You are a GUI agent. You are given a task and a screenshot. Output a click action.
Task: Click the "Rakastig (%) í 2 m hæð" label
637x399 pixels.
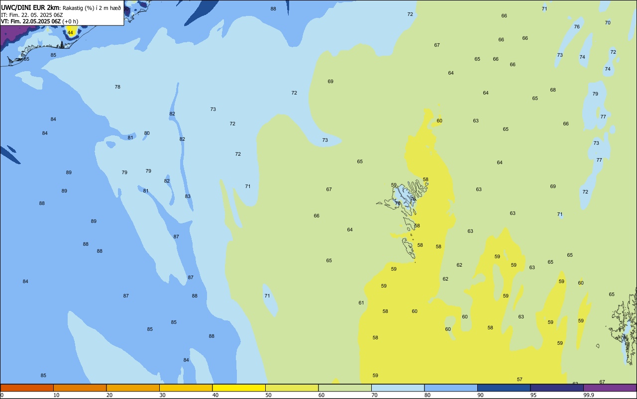(x=92, y=8)
